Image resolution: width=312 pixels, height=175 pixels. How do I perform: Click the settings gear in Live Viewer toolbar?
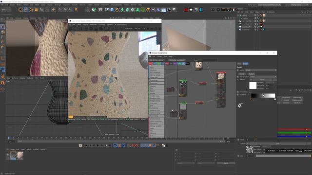coord(91,29)
